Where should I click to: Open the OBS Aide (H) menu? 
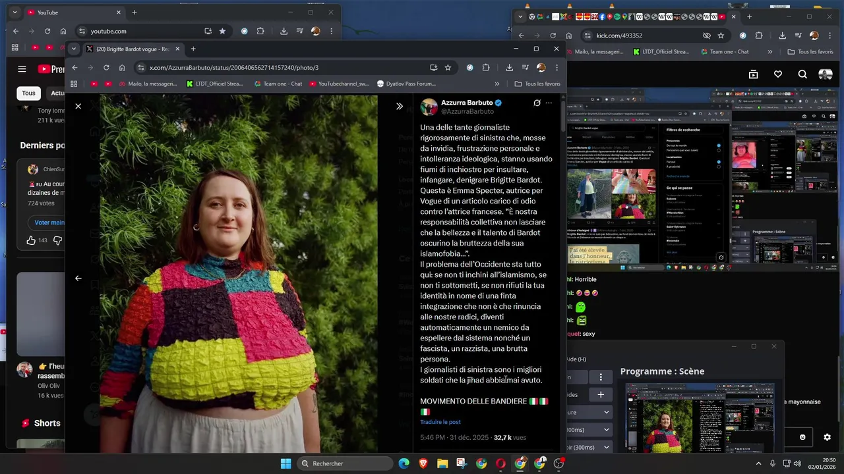click(577, 359)
